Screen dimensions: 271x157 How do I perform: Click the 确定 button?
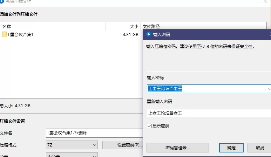[231, 148]
